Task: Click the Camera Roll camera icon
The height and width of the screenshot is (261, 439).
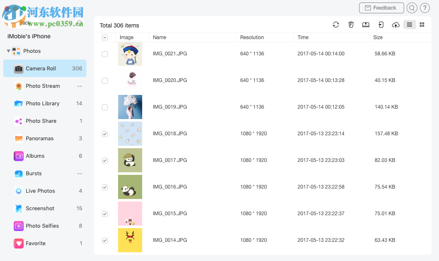Action: [x=18, y=68]
